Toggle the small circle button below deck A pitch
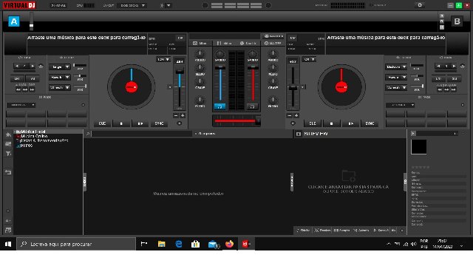 pyautogui.click(x=179, y=123)
